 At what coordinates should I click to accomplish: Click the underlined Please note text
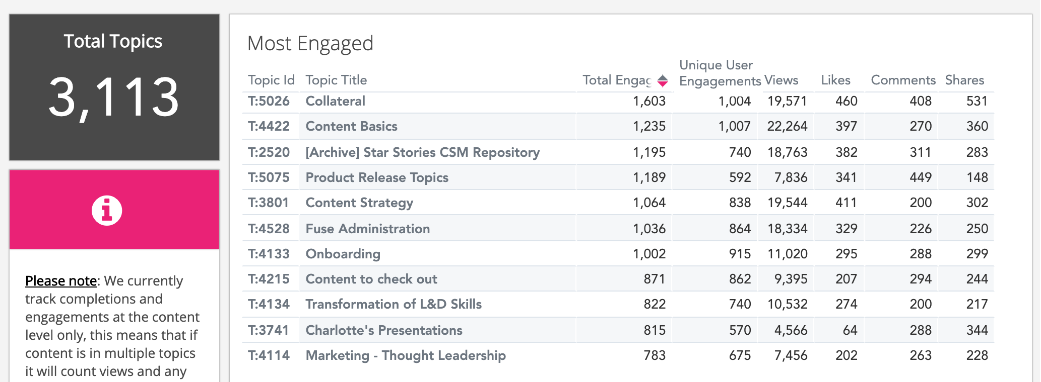pos(61,281)
